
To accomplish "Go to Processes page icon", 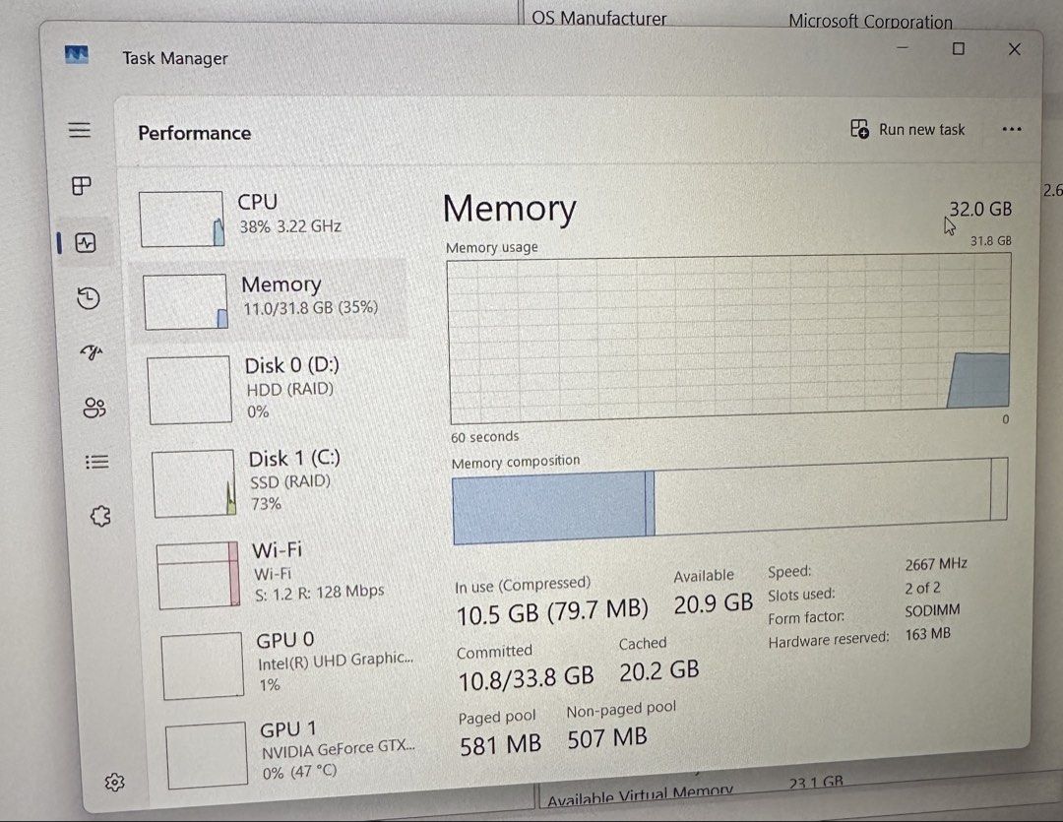I will tap(82, 185).
